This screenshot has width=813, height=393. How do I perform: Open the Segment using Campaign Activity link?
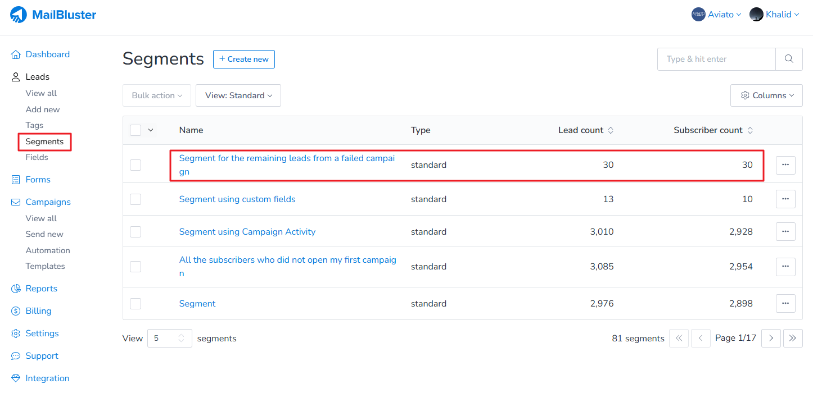tap(247, 232)
